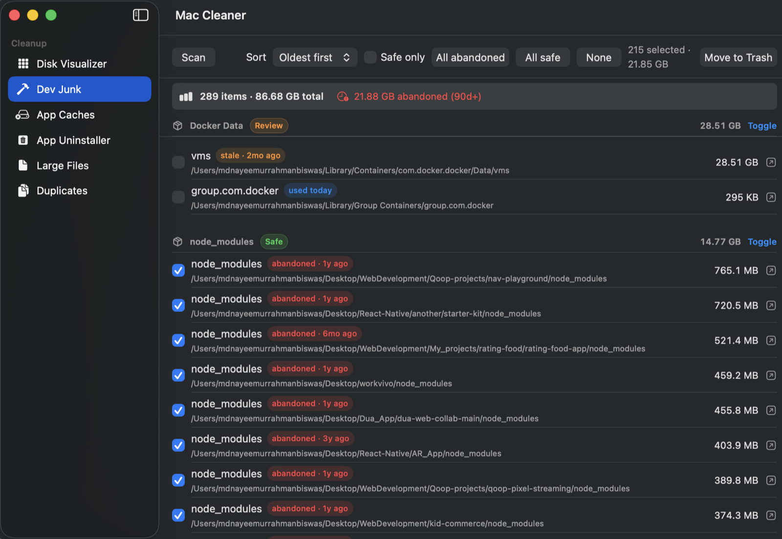Uncheck the starter-kit node_modules checkbox
Image resolution: width=782 pixels, height=539 pixels.
point(178,306)
